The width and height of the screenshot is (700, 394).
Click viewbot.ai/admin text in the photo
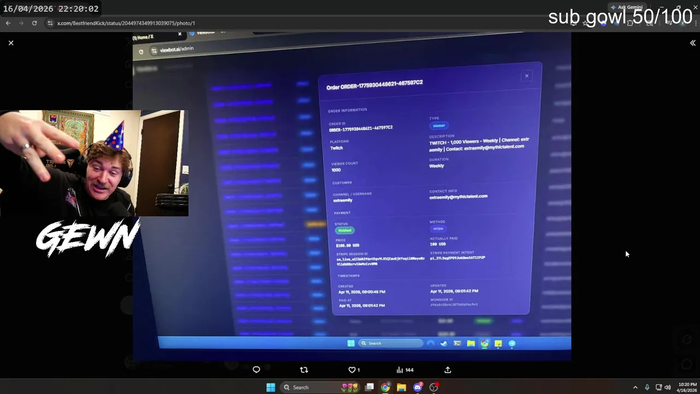click(177, 49)
